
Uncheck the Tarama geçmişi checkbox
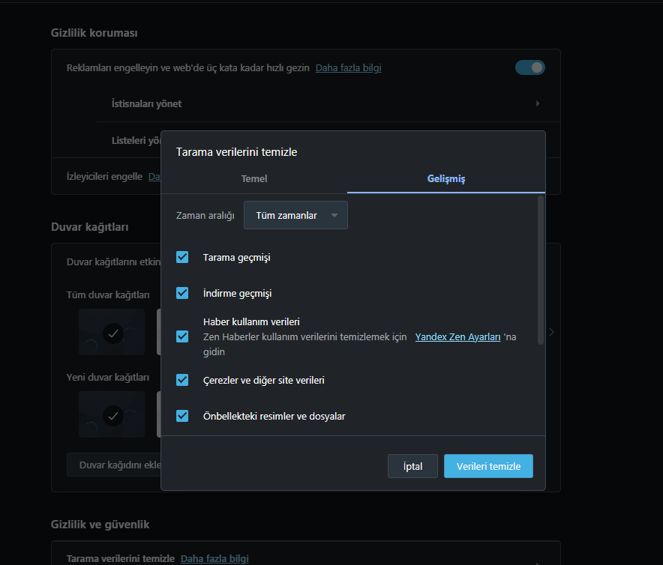click(x=182, y=257)
